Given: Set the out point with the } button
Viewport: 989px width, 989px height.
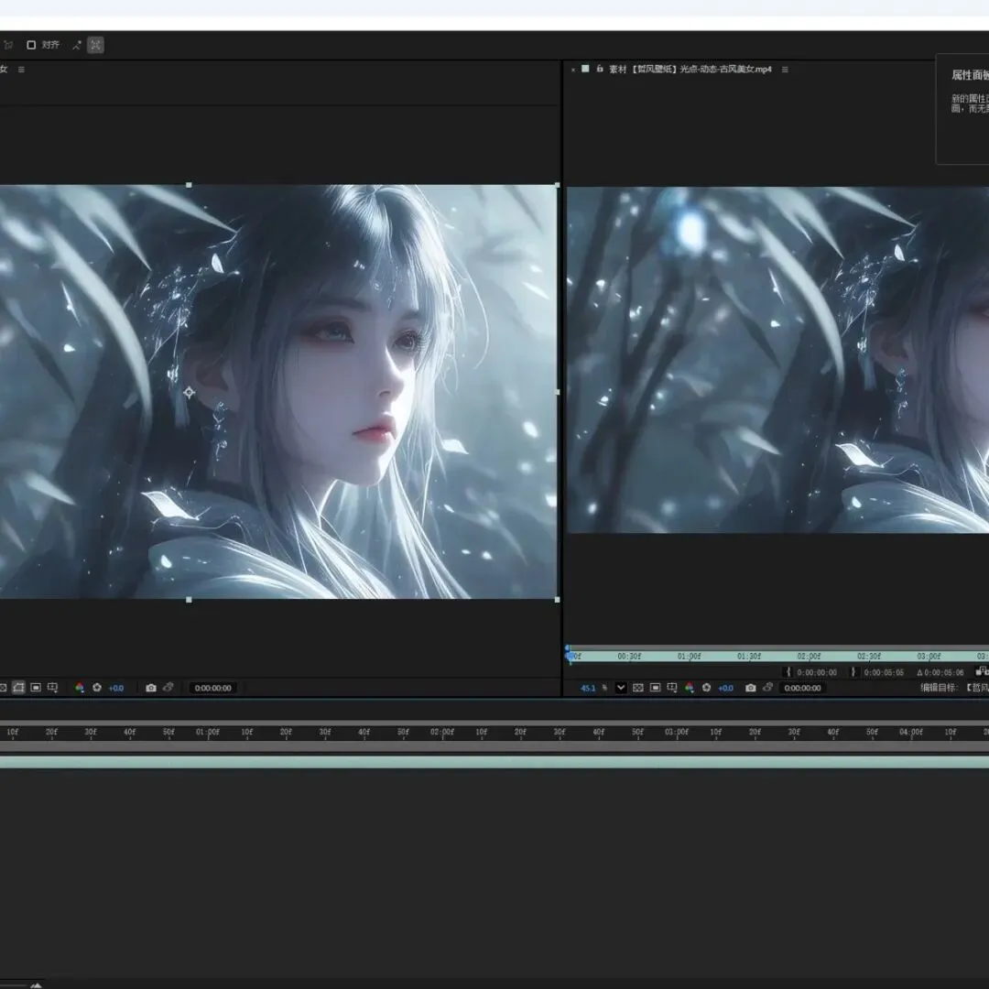Looking at the screenshot, I should (853, 672).
